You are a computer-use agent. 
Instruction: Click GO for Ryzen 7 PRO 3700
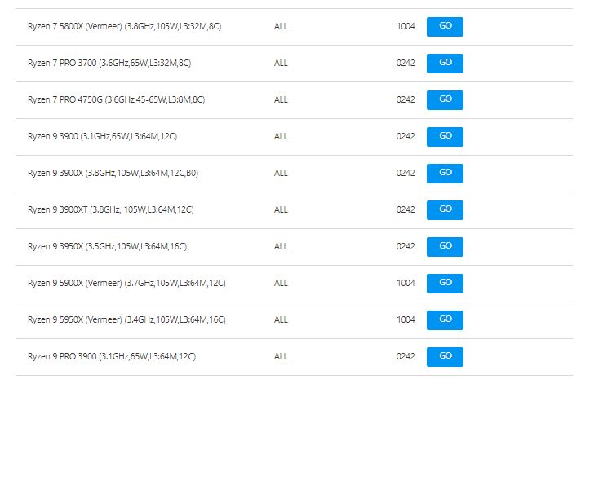point(445,64)
